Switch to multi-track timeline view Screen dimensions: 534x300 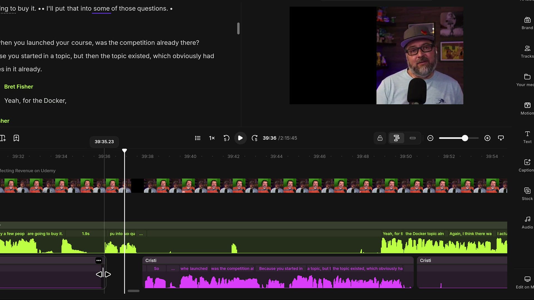pos(397,138)
